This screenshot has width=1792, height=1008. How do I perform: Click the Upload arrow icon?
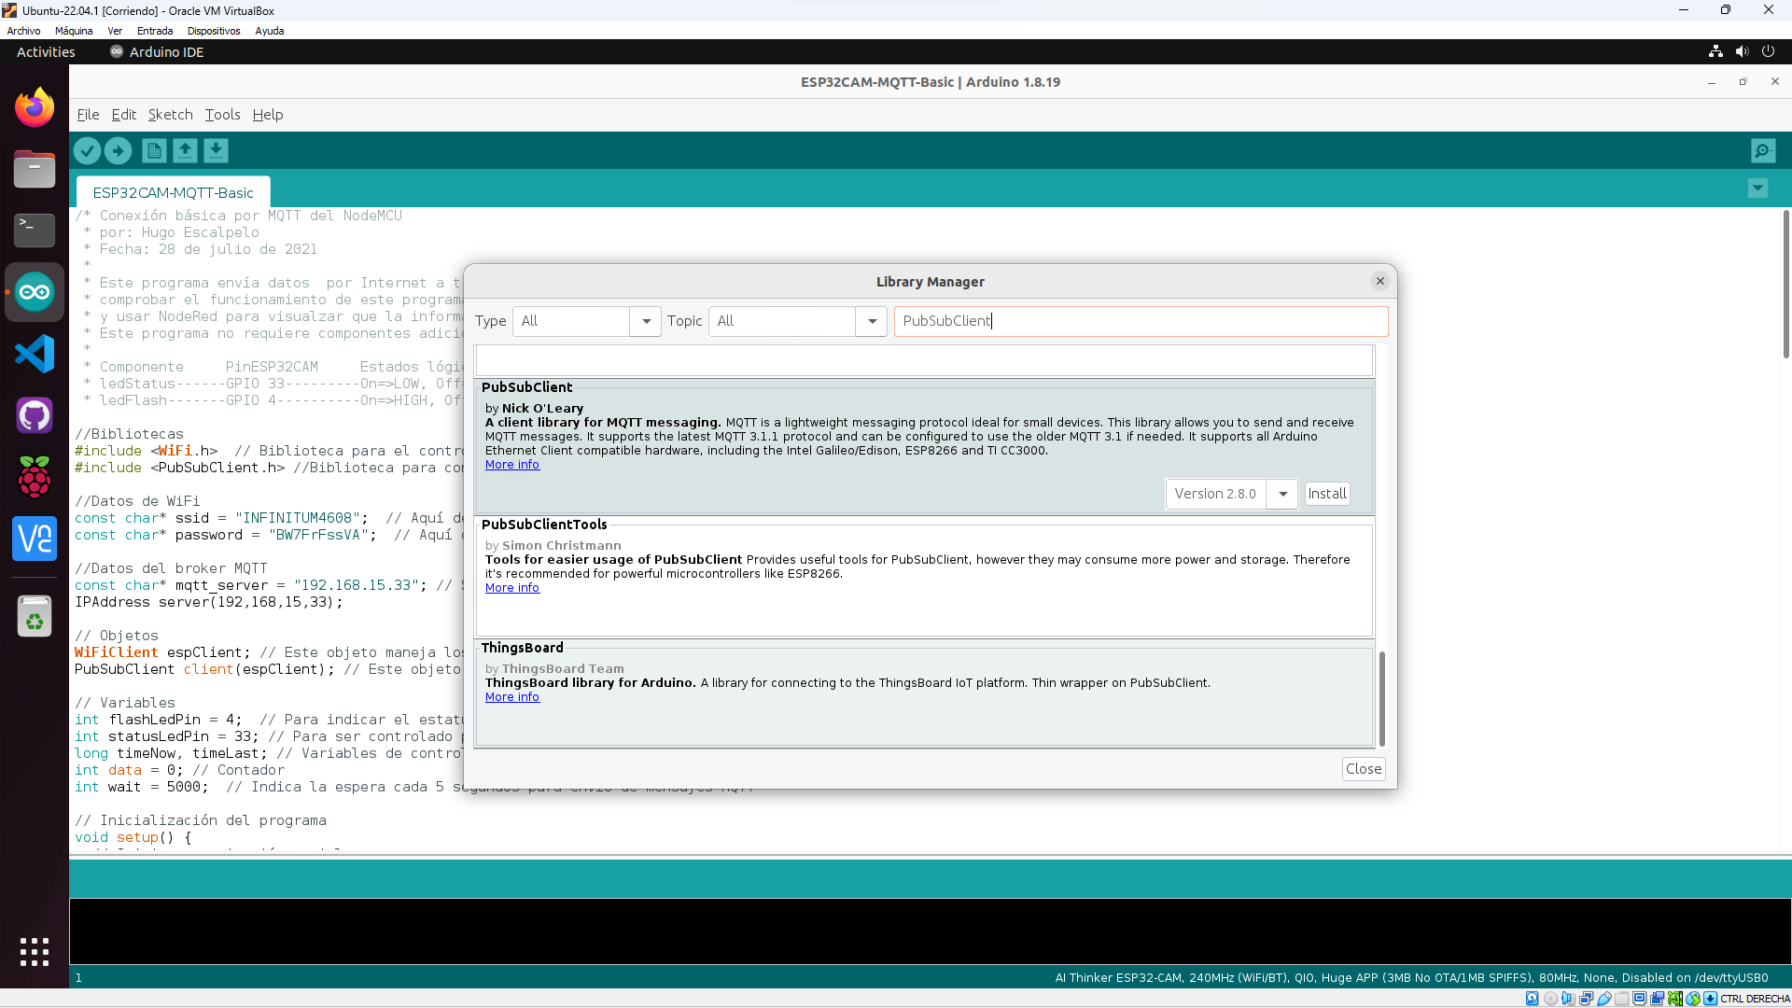(x=118, y=150)
